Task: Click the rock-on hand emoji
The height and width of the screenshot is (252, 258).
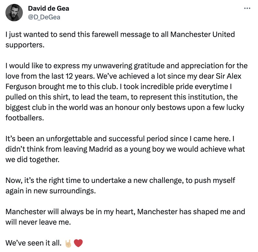Action: [x=68, y=243]
